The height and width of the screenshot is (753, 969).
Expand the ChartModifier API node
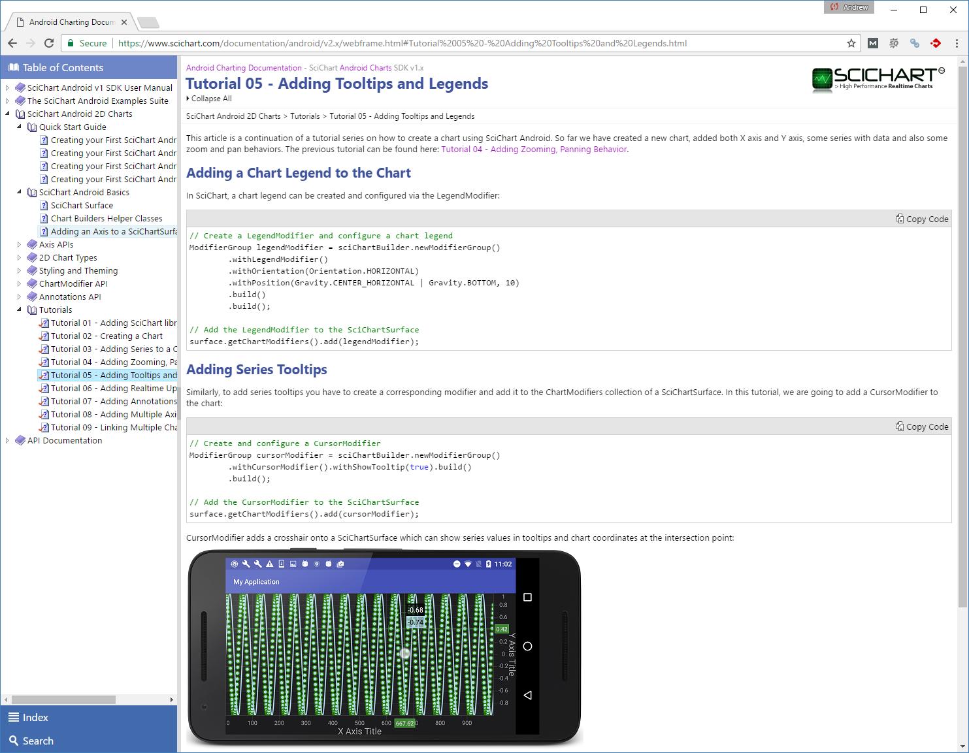pyautogui.click(x=19, y=283)
